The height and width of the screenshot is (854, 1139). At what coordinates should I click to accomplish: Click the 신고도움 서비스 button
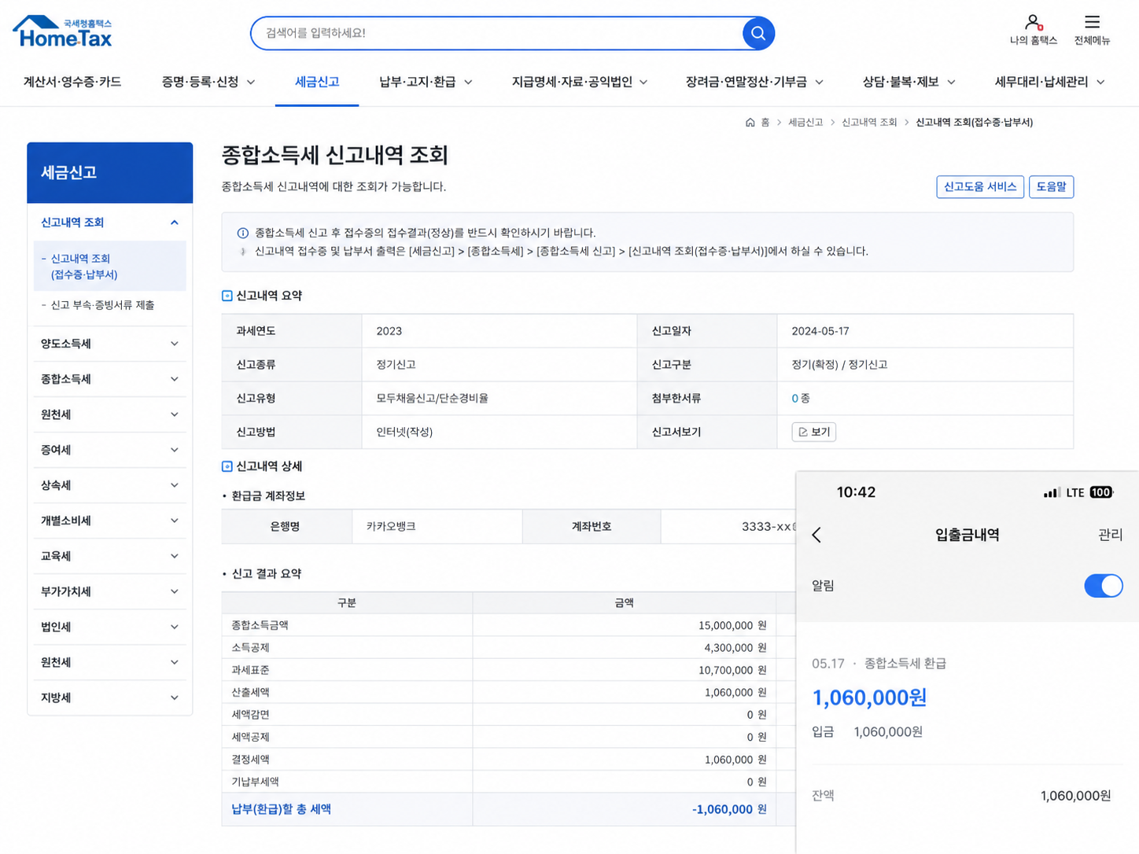pyautogui.click(x=980, y=186)
